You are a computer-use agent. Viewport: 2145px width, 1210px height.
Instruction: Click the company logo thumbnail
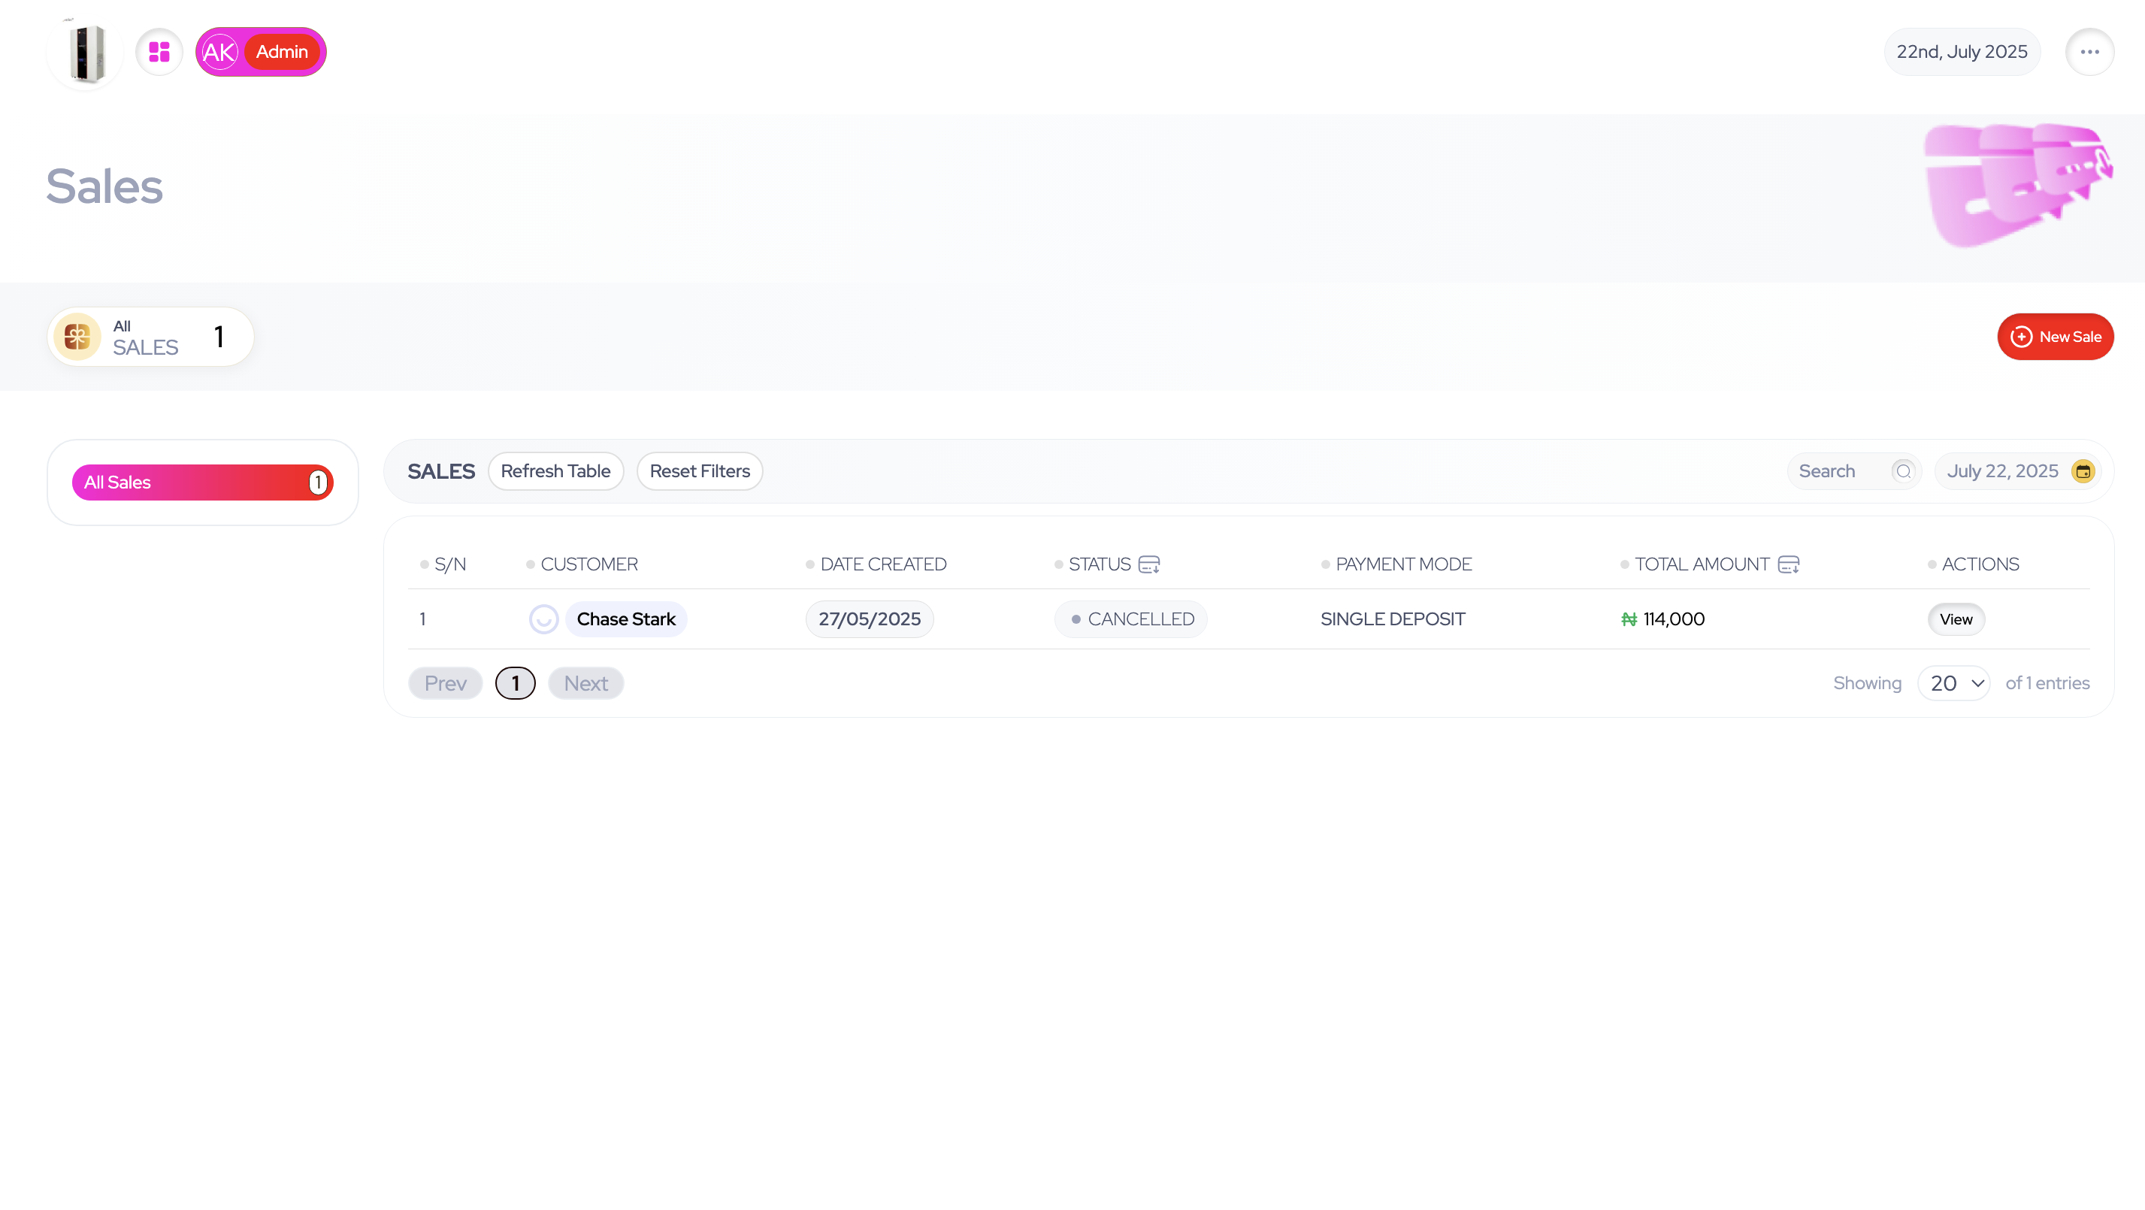(x=86, y=53)
